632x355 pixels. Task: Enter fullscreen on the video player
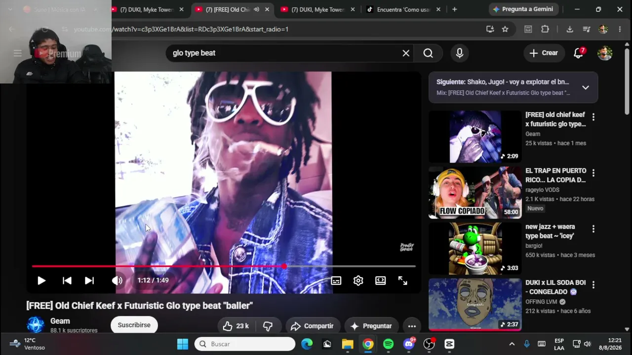403,281
